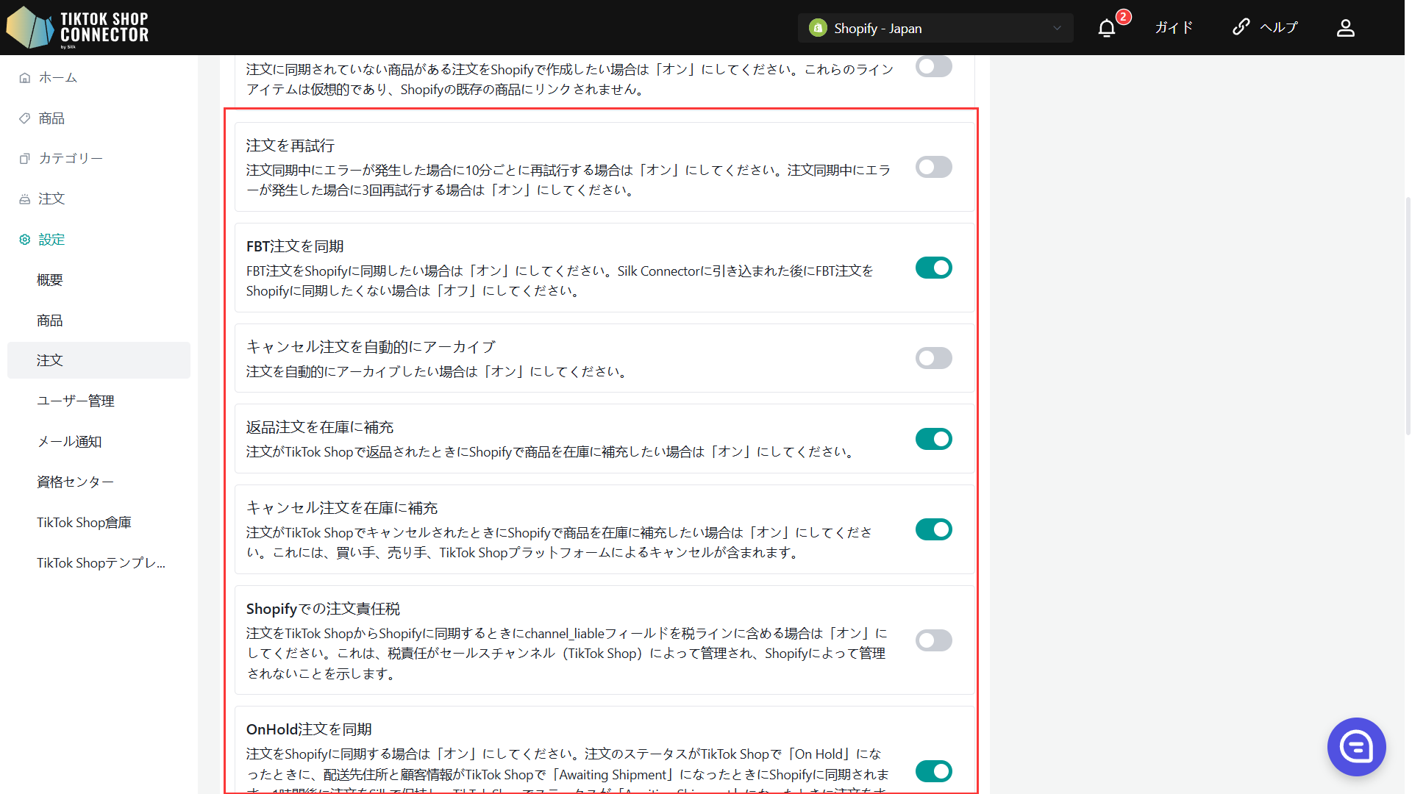The height and width of the screenshot is (794, 1412).
Task: Click the help link icon
Action: pos(1241,27)
